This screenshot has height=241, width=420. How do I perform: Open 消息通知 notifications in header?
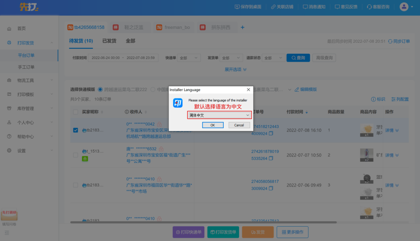click(305, 7)
